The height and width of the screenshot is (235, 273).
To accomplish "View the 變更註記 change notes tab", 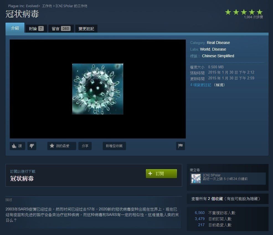I will [86, 28].
